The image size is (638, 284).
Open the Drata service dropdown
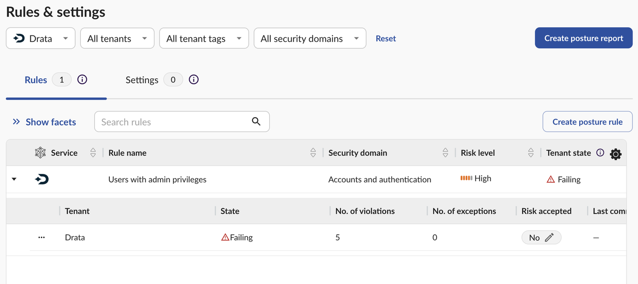[x=41, y=38]
